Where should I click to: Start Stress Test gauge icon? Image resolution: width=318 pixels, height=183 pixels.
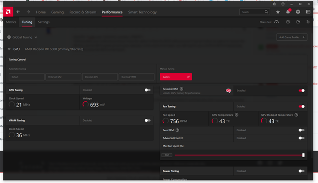coord(276,22)
